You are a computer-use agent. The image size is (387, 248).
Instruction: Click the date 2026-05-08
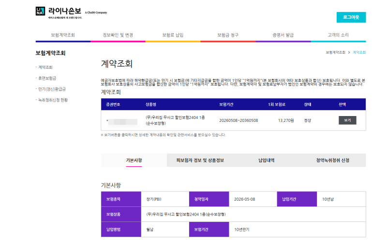pos(245,199)
